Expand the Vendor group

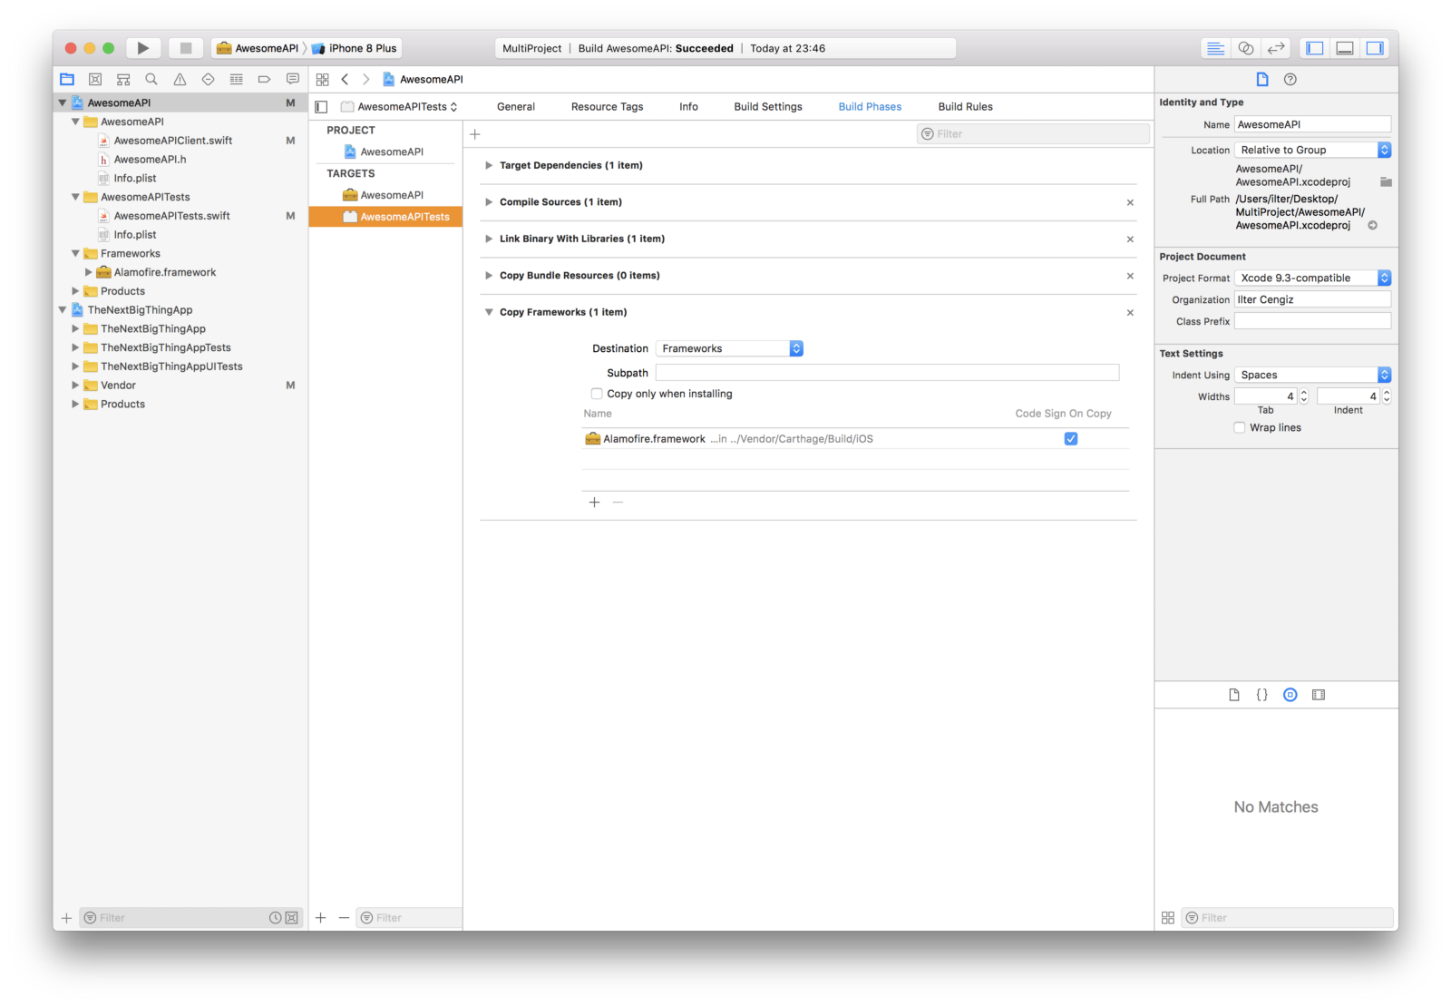tap(75, 386)
